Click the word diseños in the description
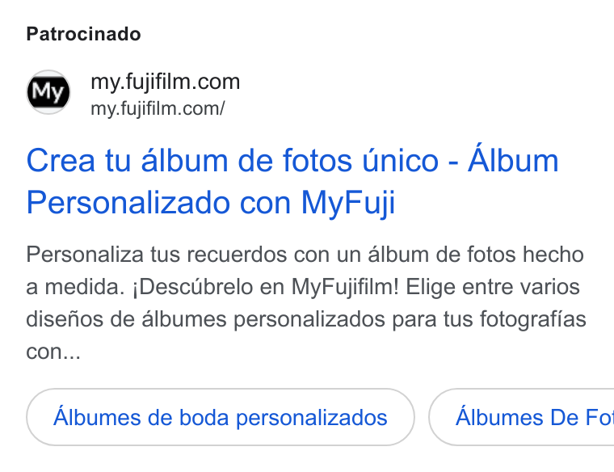This screenshot has height=472, width=614. point(65,319)
